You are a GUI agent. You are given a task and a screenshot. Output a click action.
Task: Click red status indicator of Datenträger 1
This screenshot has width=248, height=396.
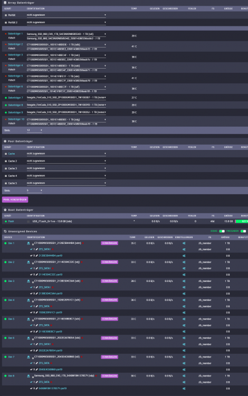point(6,34)
